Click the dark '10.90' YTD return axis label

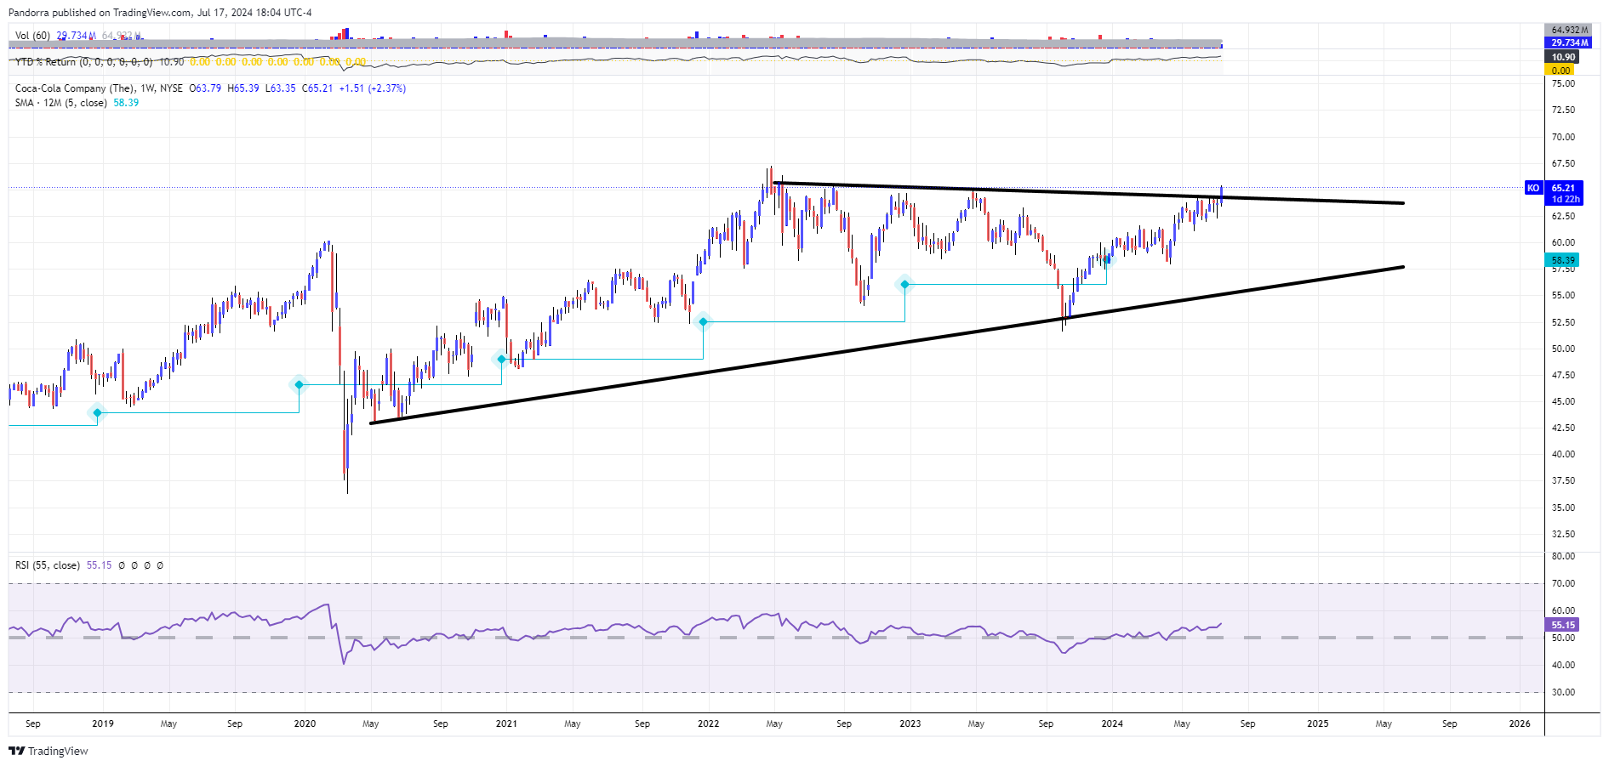click(1563, 57)
